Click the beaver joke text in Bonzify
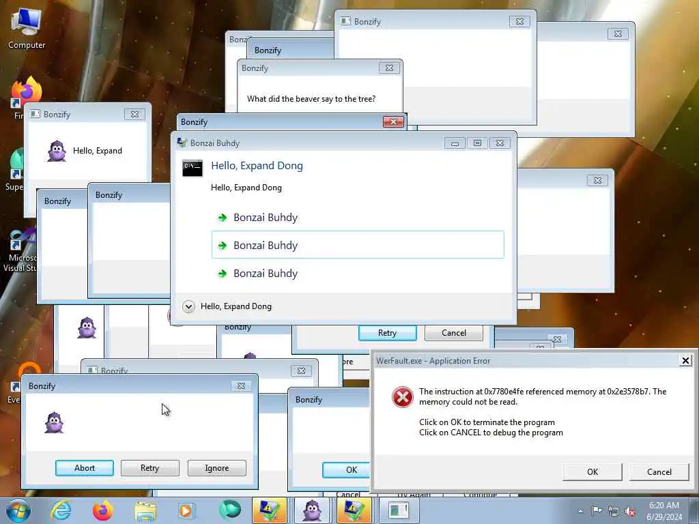 click(311, 99)
